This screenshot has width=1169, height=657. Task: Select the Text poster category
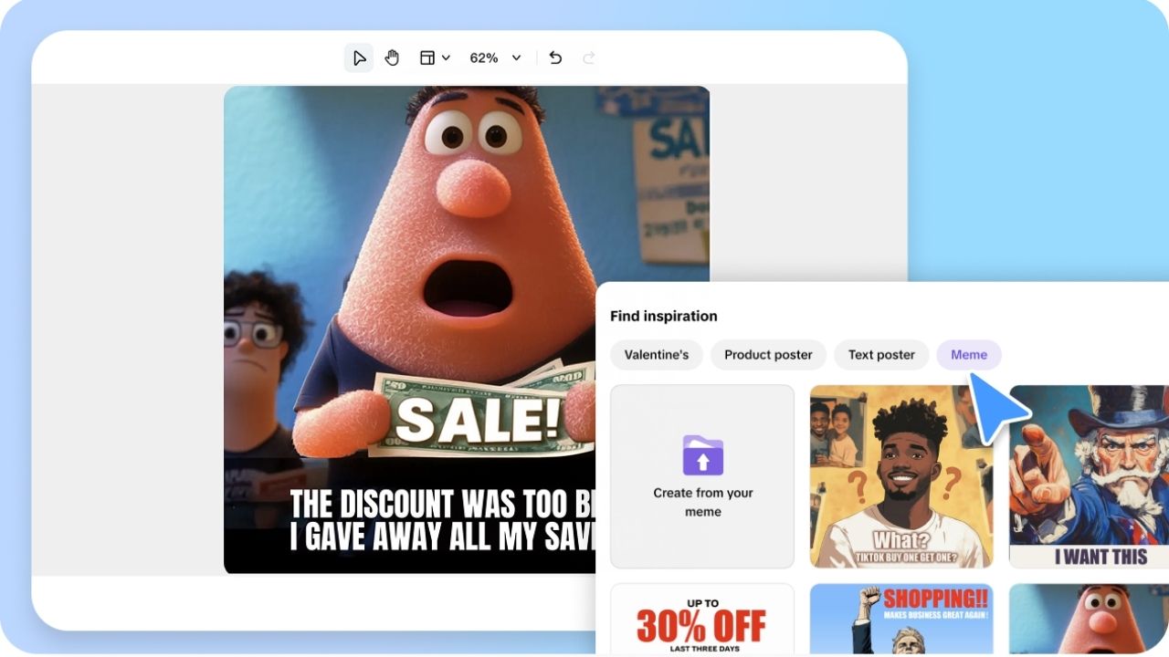tap(880, 354)
